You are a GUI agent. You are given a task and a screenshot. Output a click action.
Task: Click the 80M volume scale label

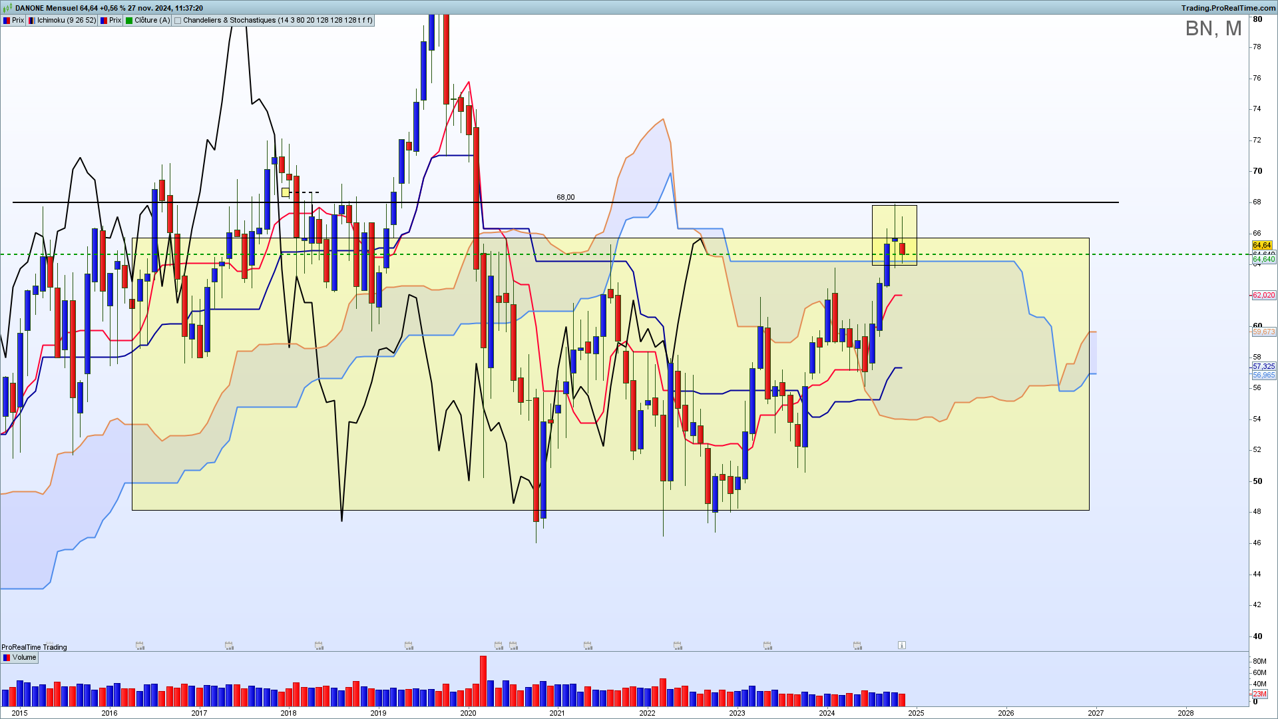coord(1260,661)
